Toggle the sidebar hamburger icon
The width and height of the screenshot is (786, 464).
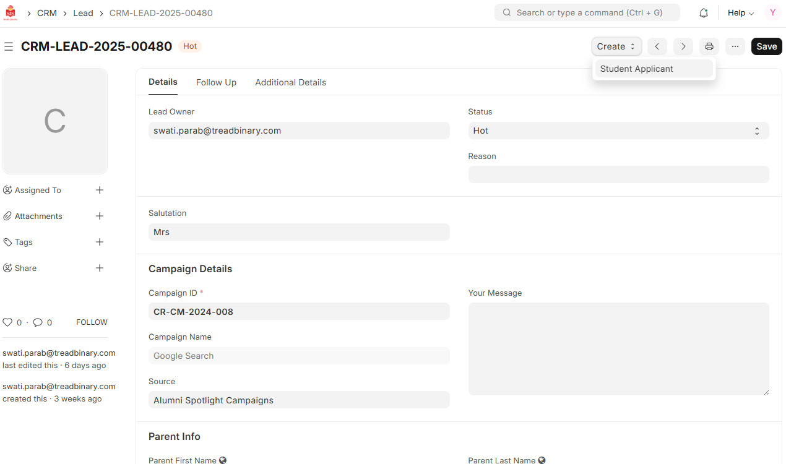point(9,46)
